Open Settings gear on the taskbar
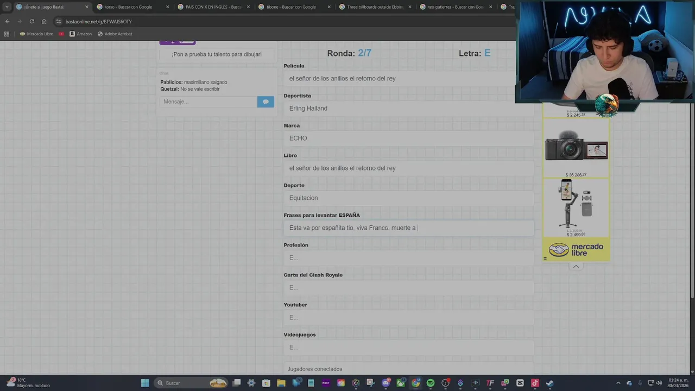Screen dimensions: 695x391 coord(251,383)
